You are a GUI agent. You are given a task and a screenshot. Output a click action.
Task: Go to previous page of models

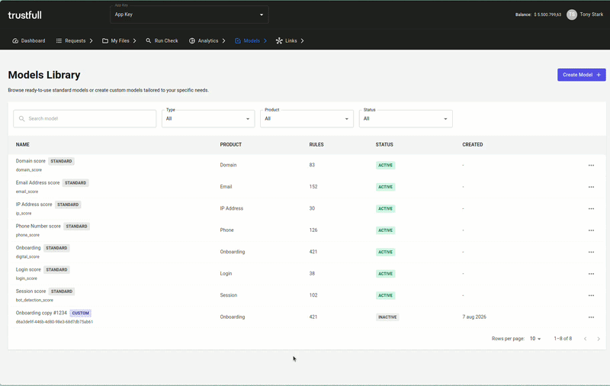[585, 339]
